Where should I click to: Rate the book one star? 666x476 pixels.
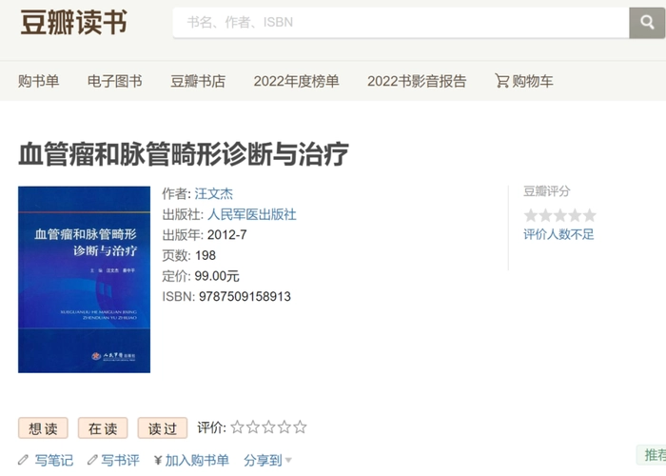[x=238, y=428]
